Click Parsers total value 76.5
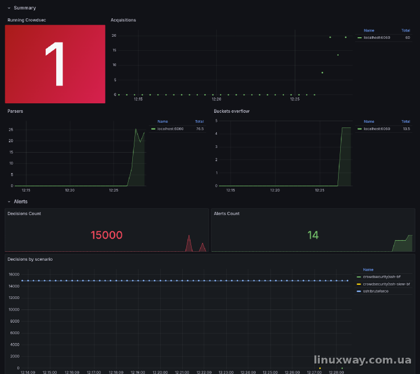Screen dimensions: 420x374 coord(200,129)
